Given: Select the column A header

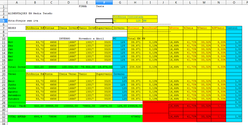Looking at the screenshot, I should point(17,2).
